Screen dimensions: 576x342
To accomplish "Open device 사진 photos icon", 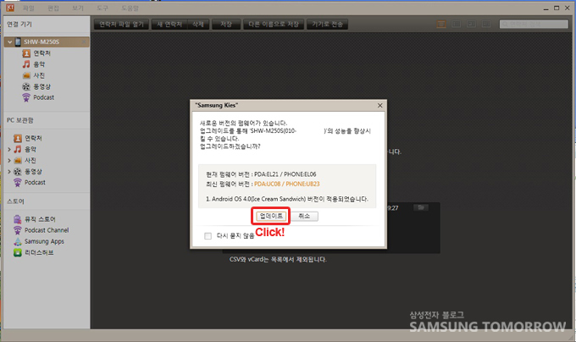I will 26,75.
